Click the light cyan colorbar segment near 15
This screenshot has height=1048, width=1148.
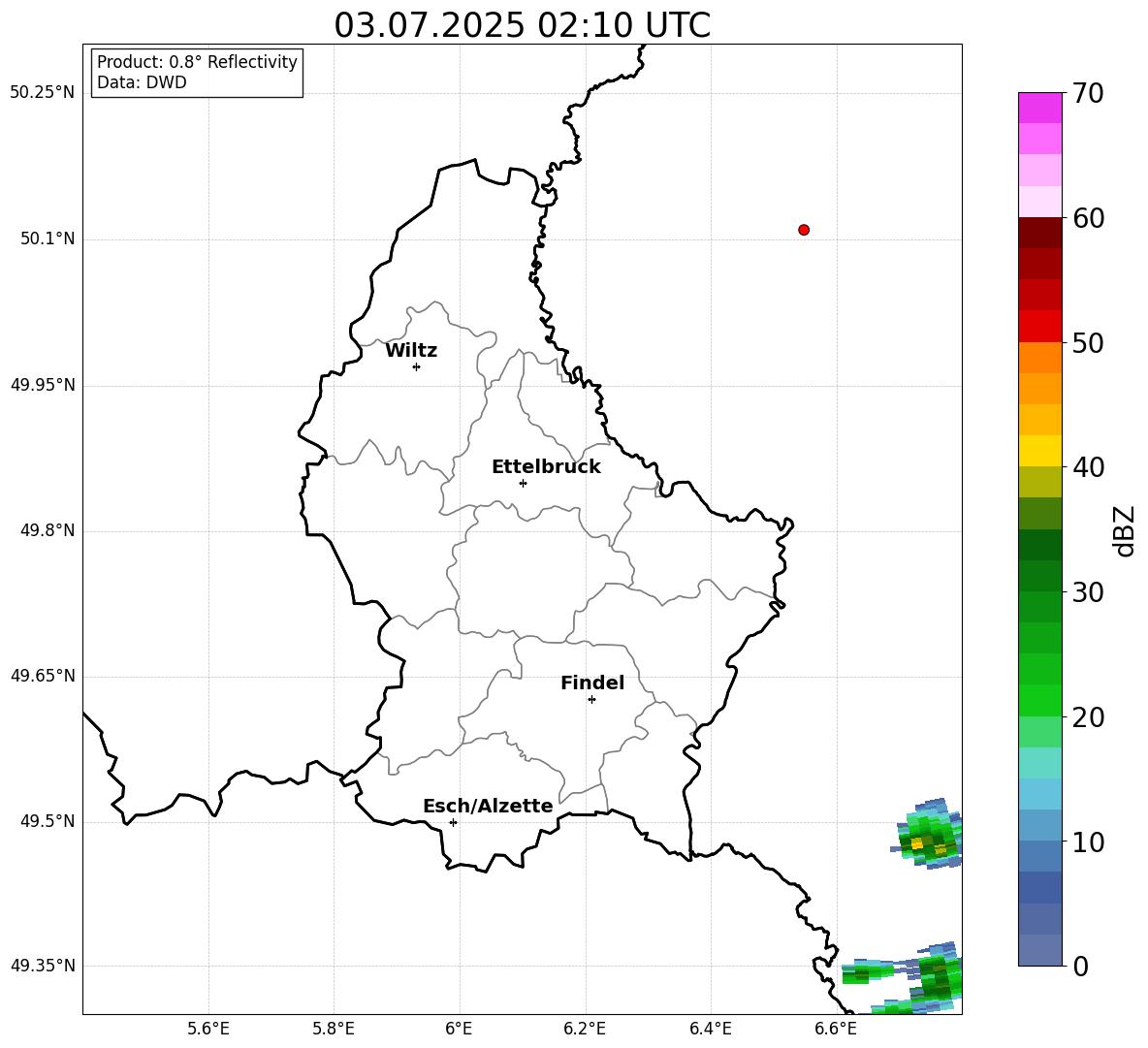pyautogui.click(x=1039, y=763)
